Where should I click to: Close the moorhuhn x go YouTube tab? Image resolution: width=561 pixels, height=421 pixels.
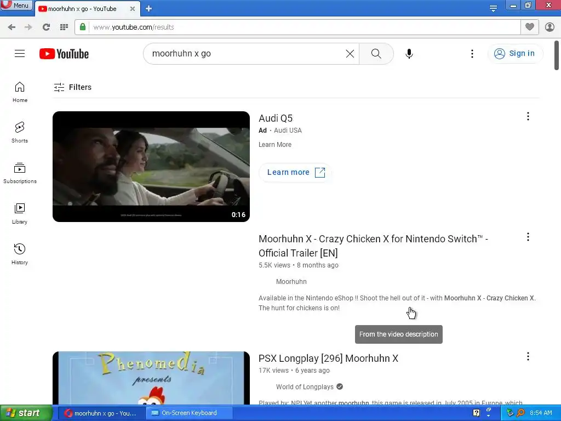tap(133, 9)
